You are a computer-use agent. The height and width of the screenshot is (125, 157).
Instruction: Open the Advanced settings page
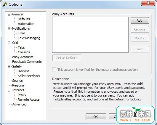click(19, 104)
